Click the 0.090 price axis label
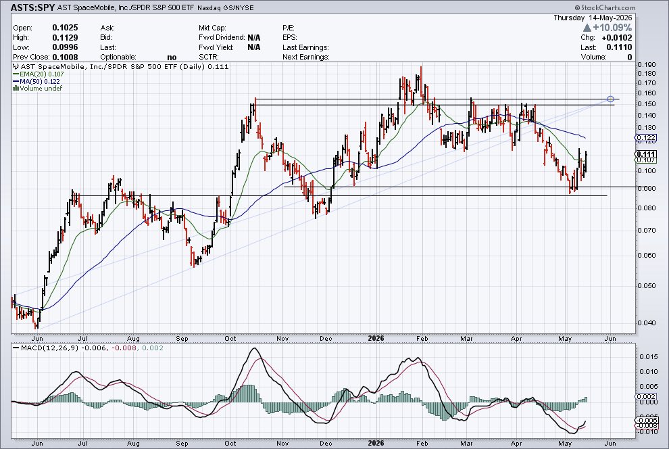The width and height of the screenshot is (669, 449). pos(647,188)
